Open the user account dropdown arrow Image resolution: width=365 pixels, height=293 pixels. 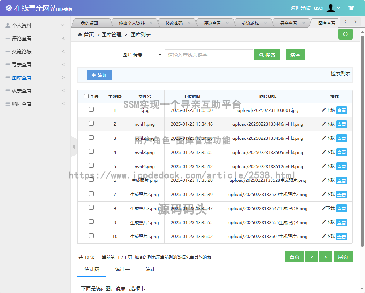[339, 8]
